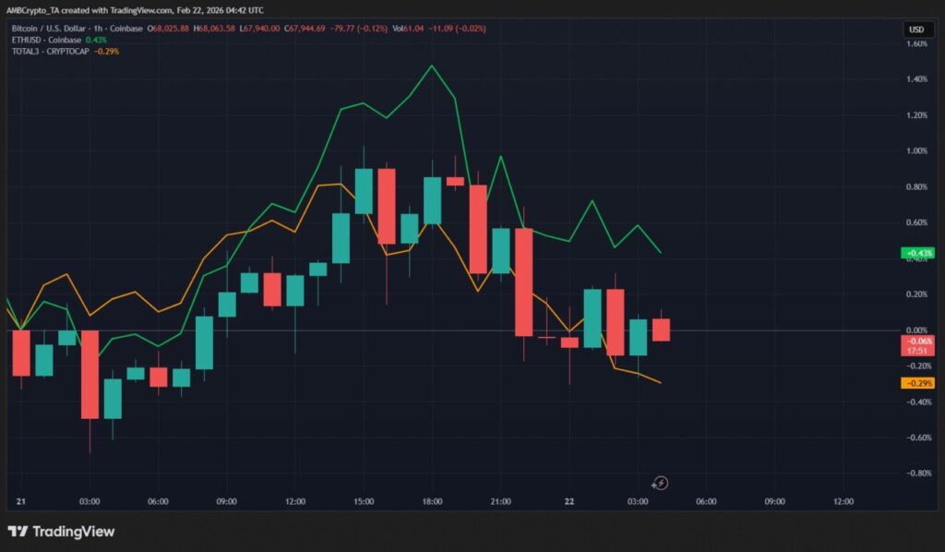Click the TradingView logo icon
The width and height of the screenshot is (945, 552).
[17, 532]
